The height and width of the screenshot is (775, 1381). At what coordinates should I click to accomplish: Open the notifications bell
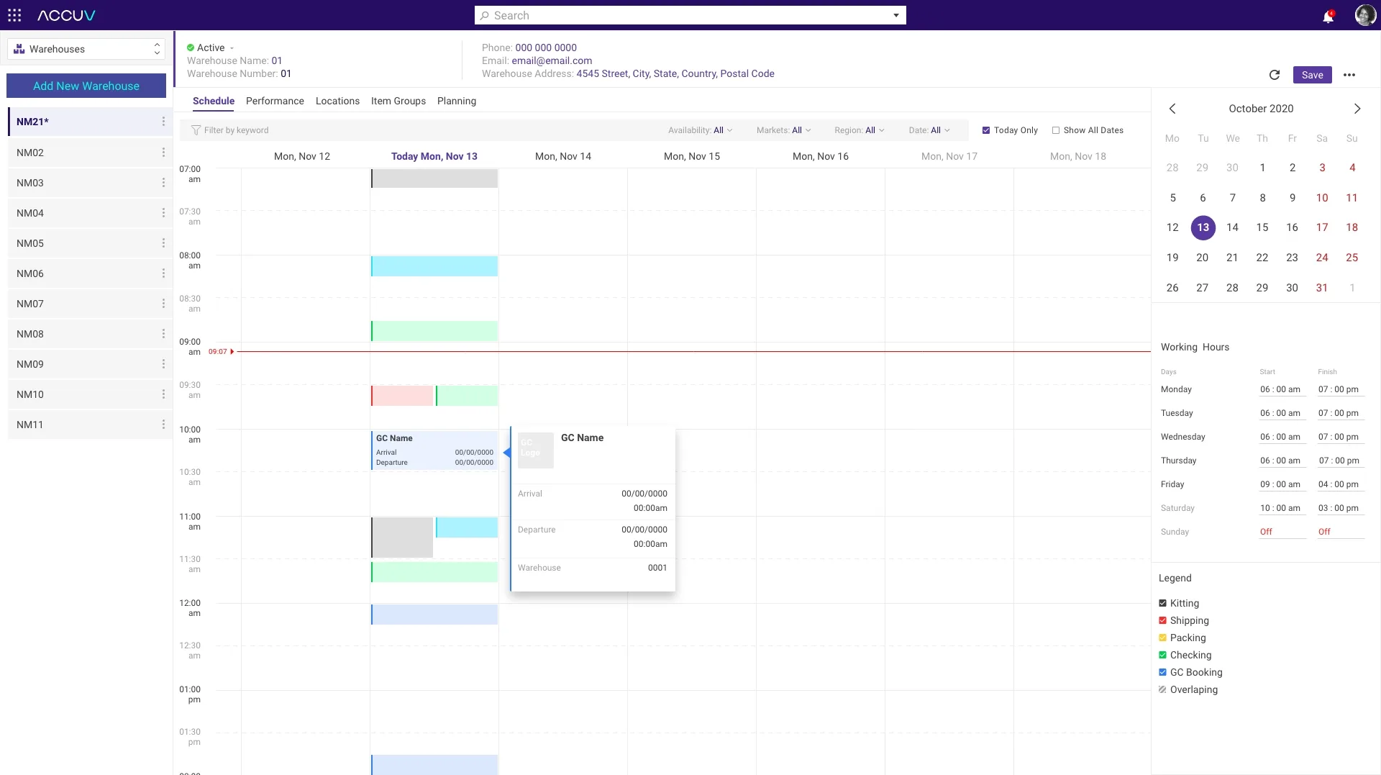tap(1328, 16)
